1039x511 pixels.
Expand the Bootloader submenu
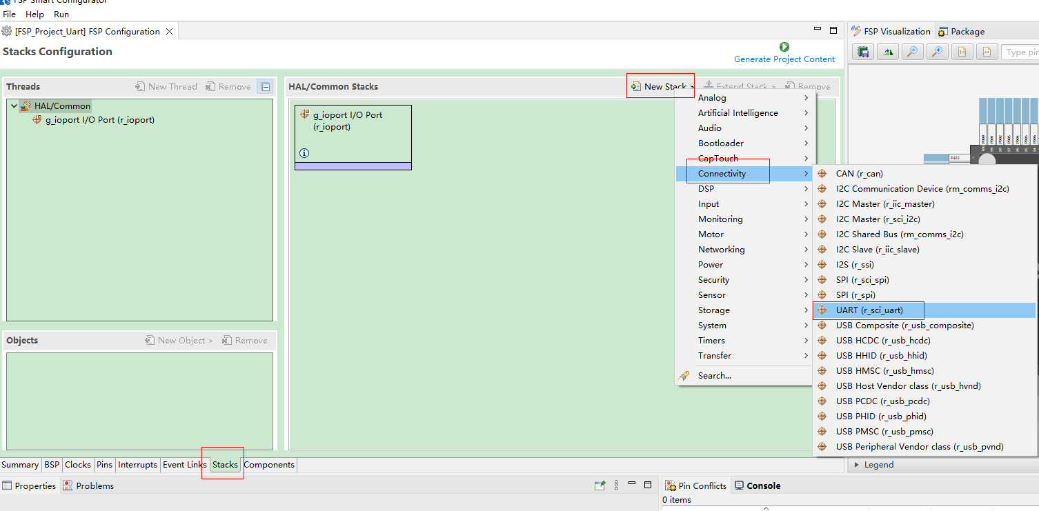[x=745, y=143]
